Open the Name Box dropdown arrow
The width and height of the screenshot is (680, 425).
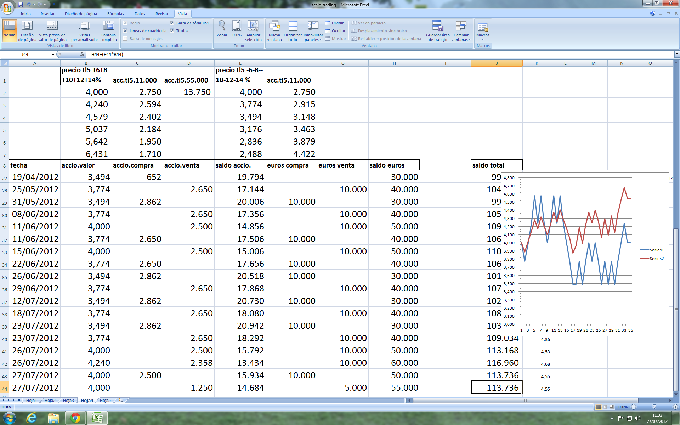[x=53, y=54]
